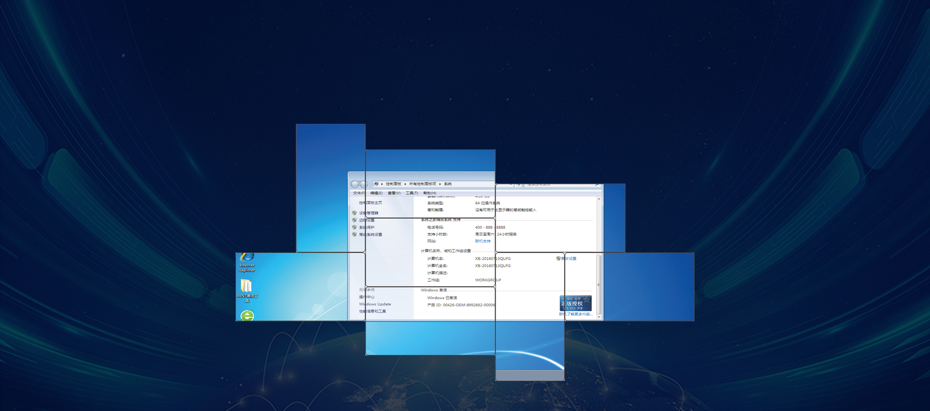Click the scrollbar down arrow

[x=599, y=317]
